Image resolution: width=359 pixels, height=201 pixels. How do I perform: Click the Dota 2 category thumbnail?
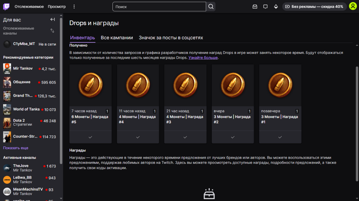tap(7, 123)
